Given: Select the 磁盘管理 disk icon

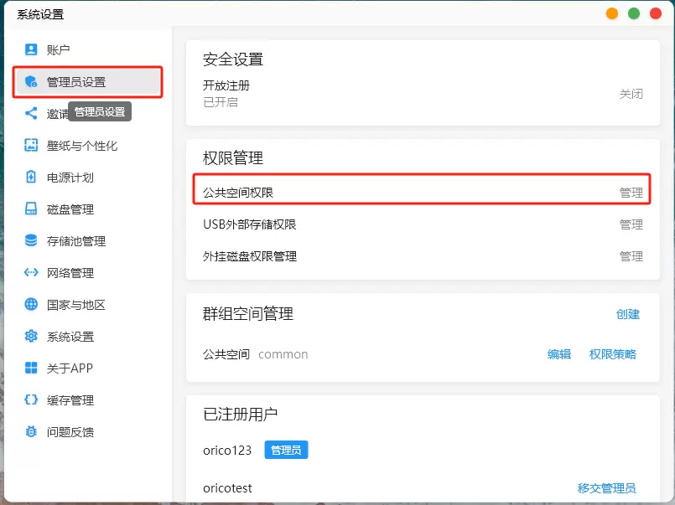Looking at the screenshot, I should (x=31, y=209).
